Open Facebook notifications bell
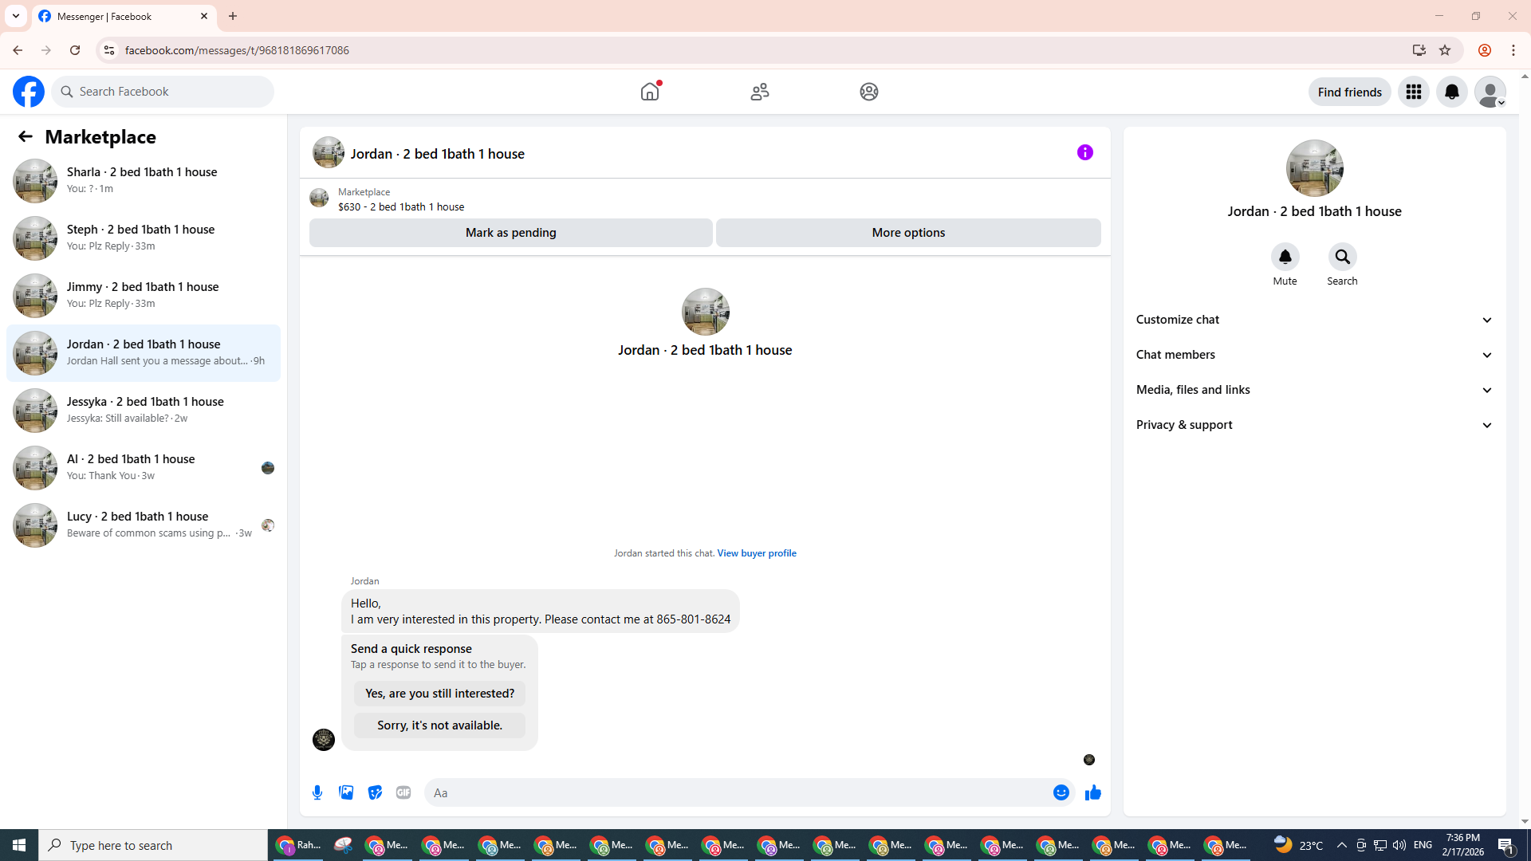Viewport: 1531px width, 861px height. (1451, 92)
